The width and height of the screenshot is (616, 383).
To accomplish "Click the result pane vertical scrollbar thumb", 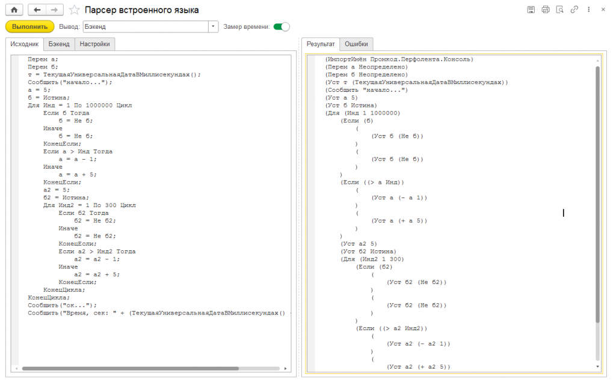I will pos(597,195).
